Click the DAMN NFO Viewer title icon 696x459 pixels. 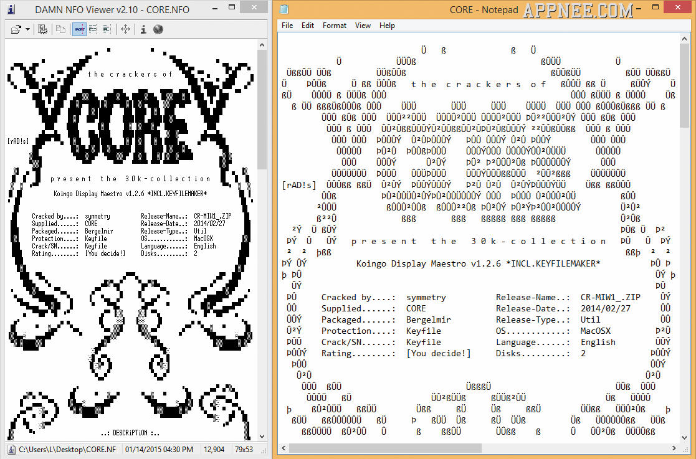(x=12, y=9)
